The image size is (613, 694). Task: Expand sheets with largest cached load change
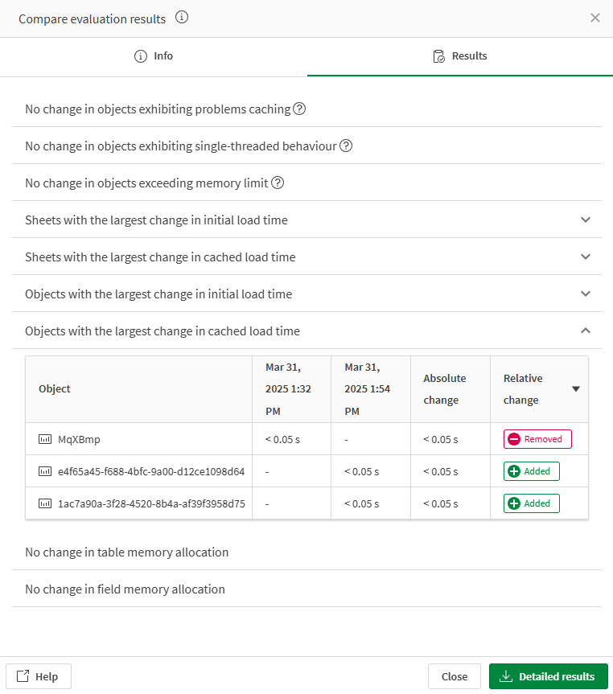click(586, 257)
